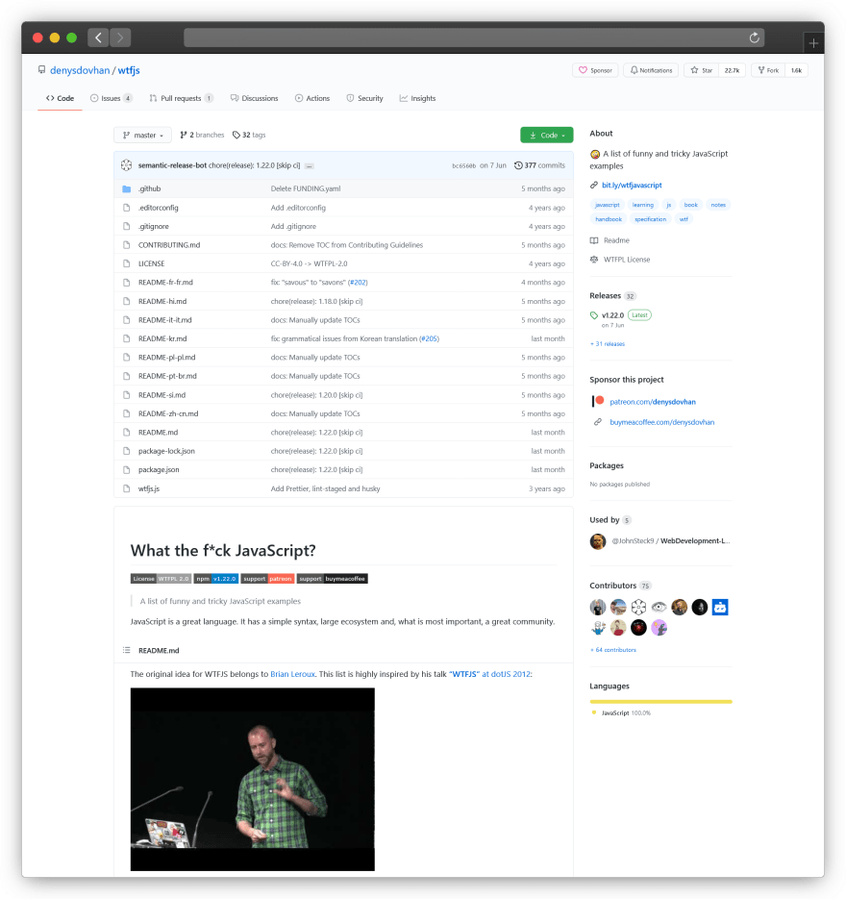Open the Actions tab
846x899 pixels.
(x=312, y=98)
